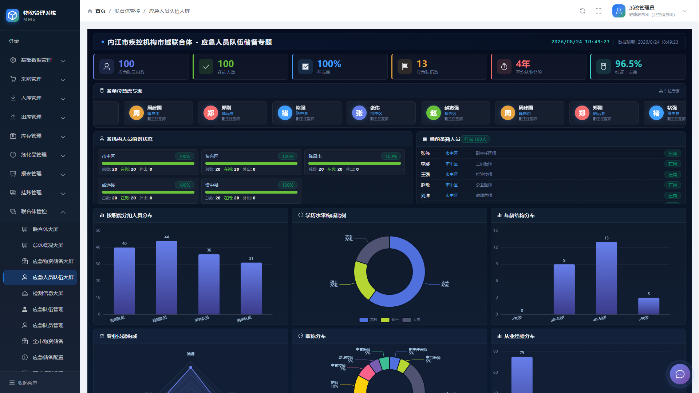The width and height of the screenshot is (699, 393).
Task: Go to 应急队员管理 menu item
Action: (40, 325)
